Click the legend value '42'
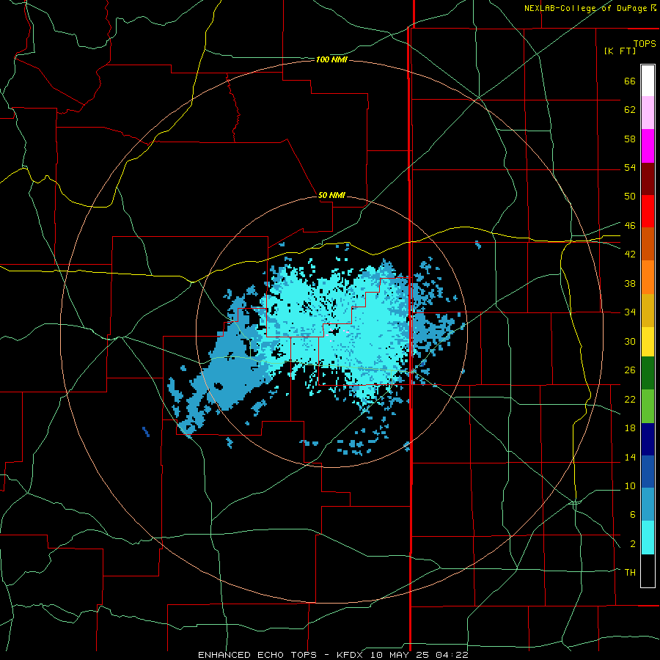 pyautogui.click(x=630, y=254)
